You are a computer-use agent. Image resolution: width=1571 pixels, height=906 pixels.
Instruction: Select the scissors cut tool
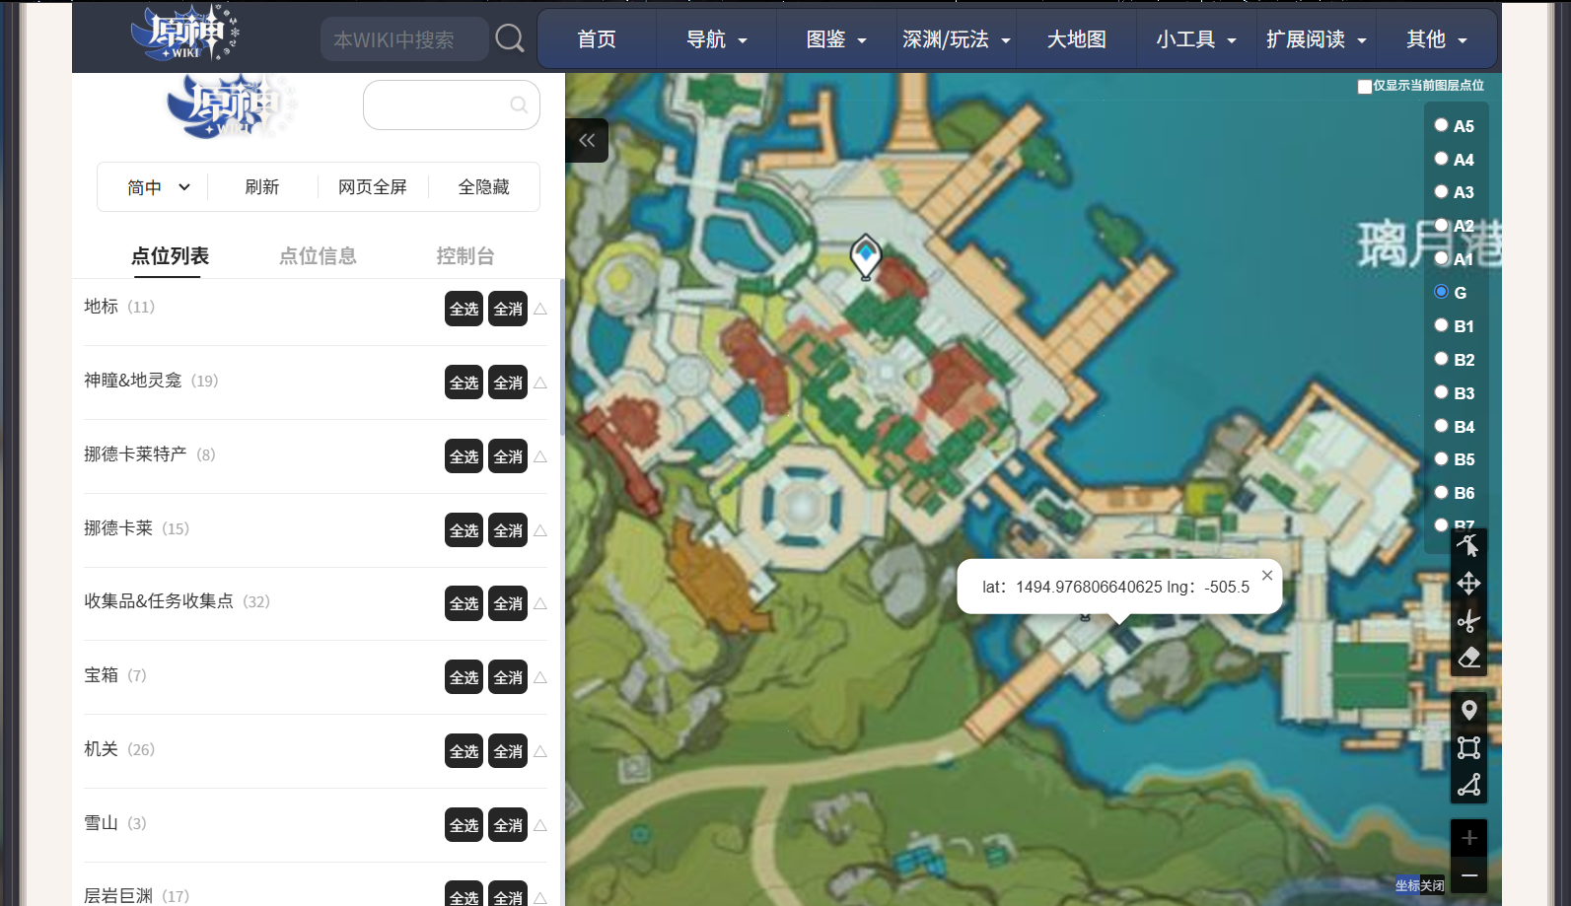[x=1468, y=621]
